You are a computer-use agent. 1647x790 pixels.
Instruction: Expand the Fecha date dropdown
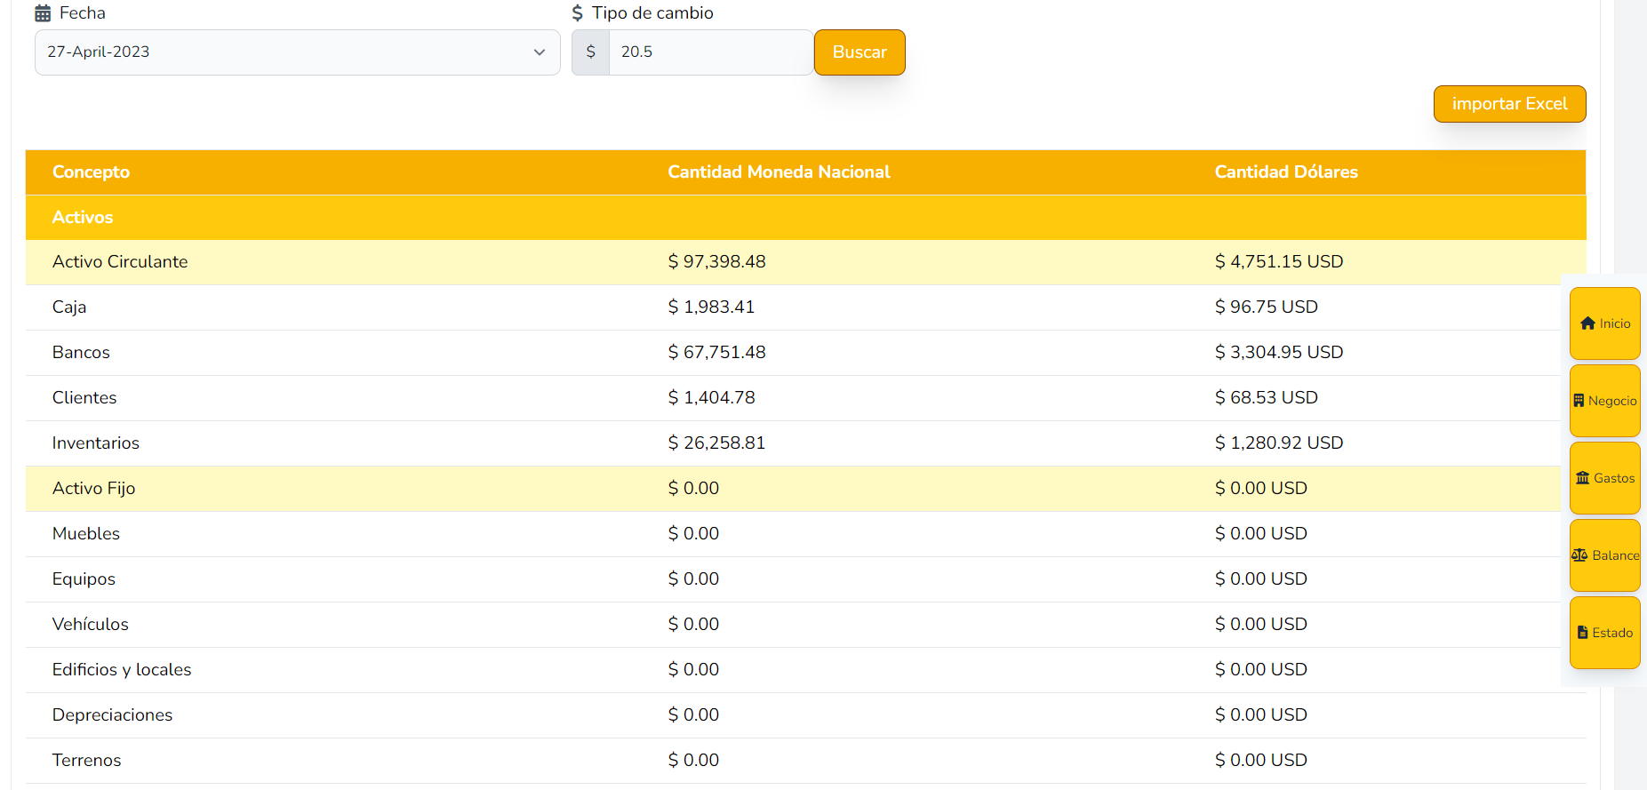click(297, 52)
